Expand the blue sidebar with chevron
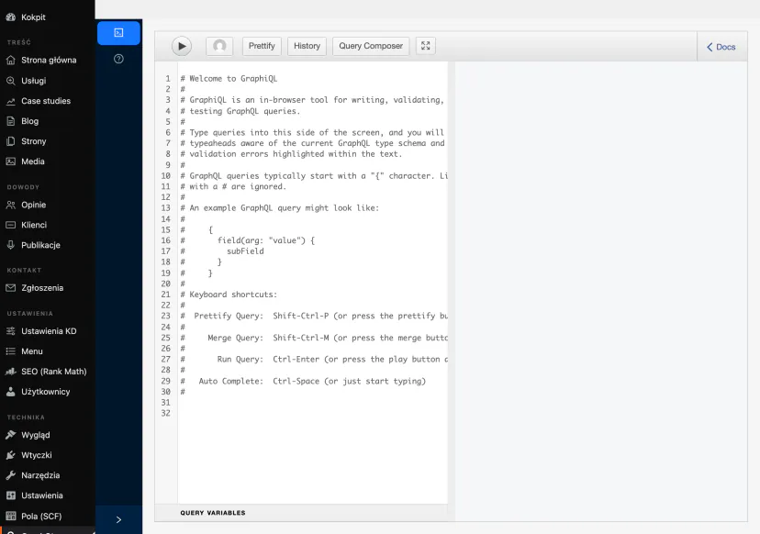The image size is (760, 534). tap(118, 519)
